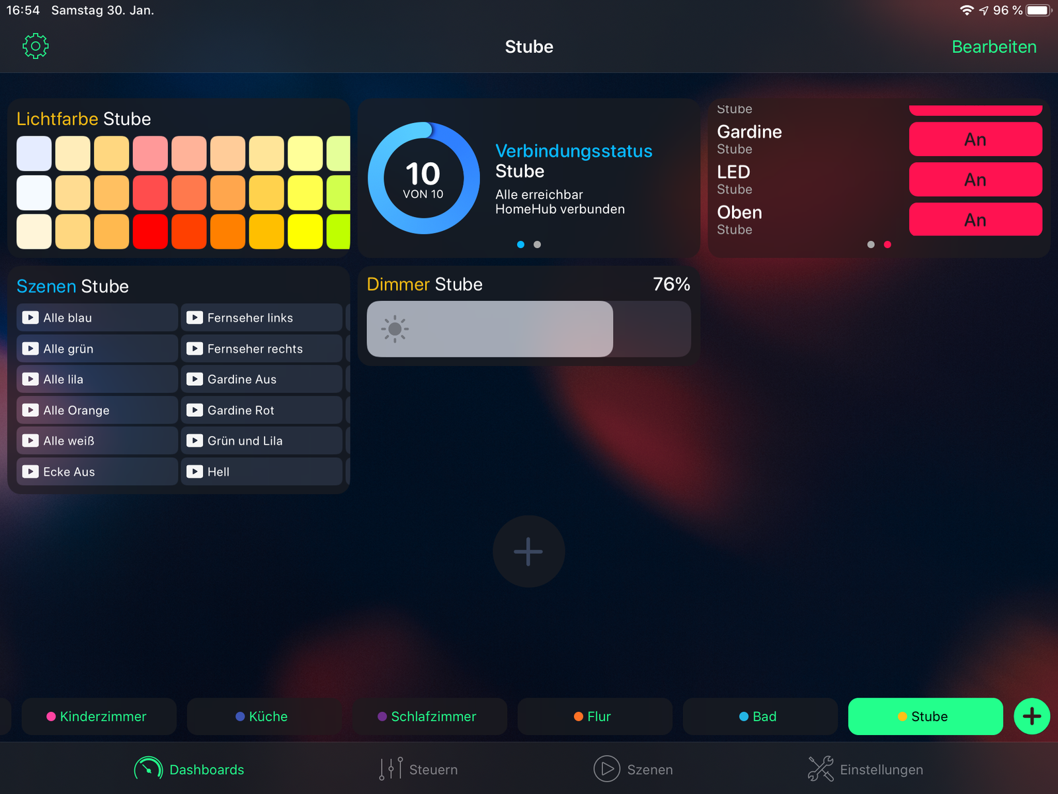1058x794 pixels.
Task: Open the Steuern sliders tab
Action: click(419, 769)
